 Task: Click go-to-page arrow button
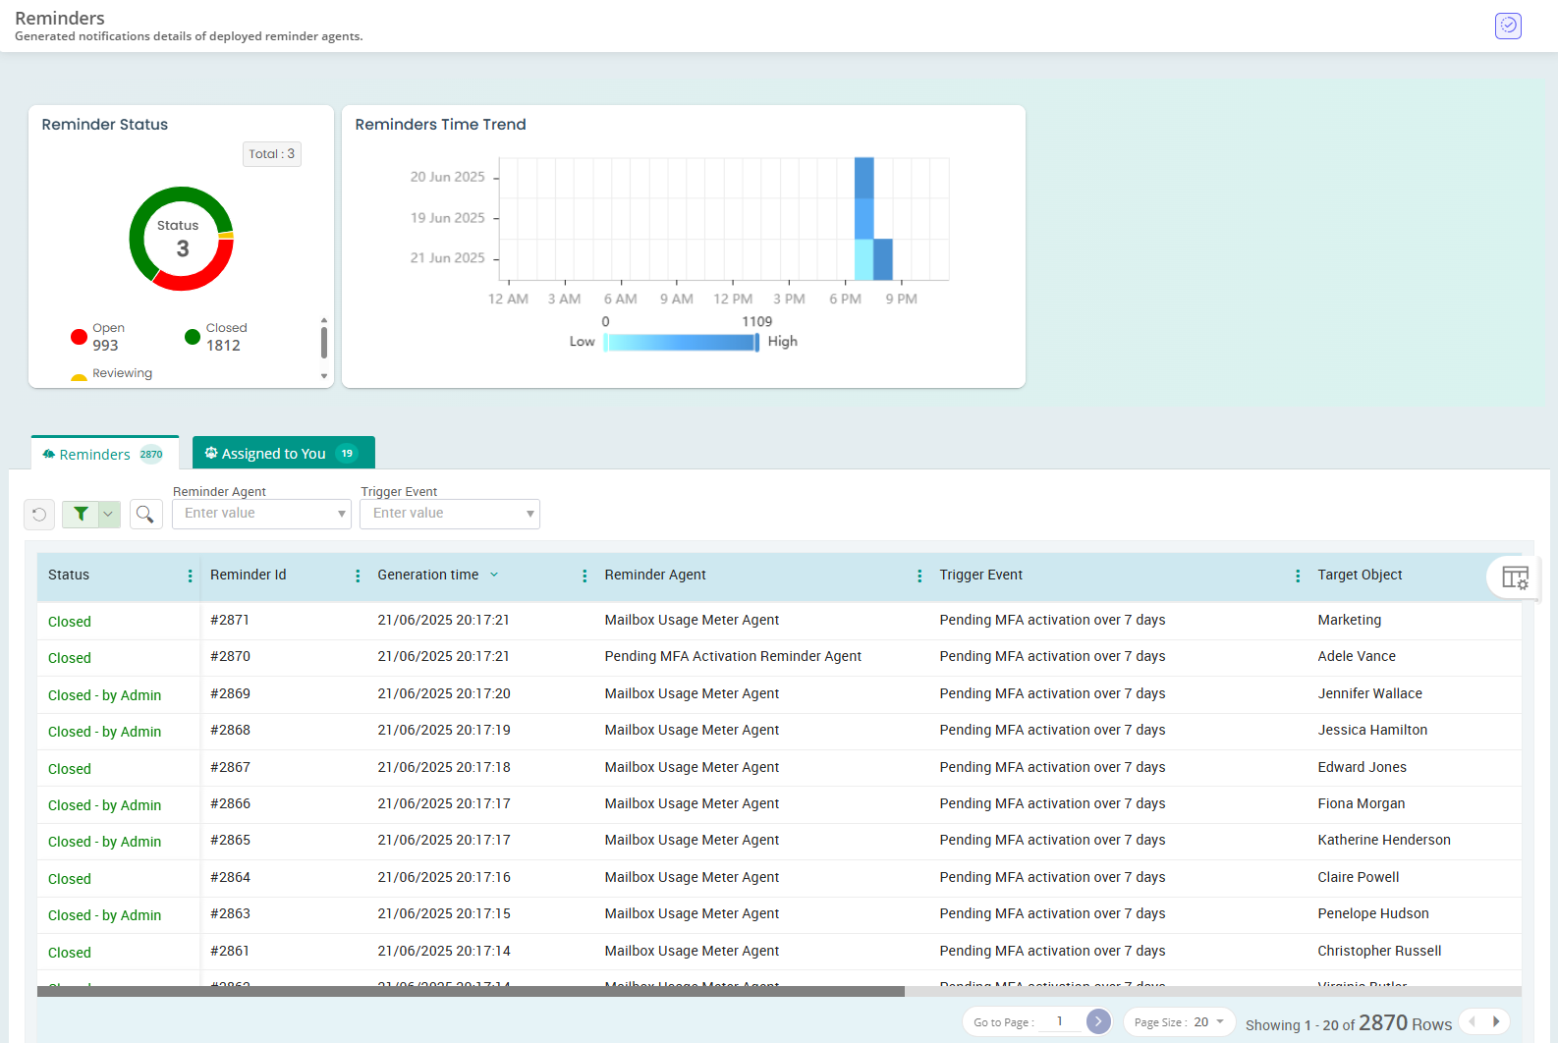click(1098, 1021)
